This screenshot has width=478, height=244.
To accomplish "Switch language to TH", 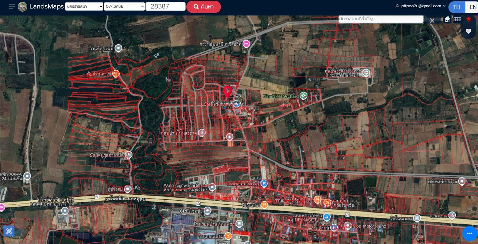I will point(456,7).
